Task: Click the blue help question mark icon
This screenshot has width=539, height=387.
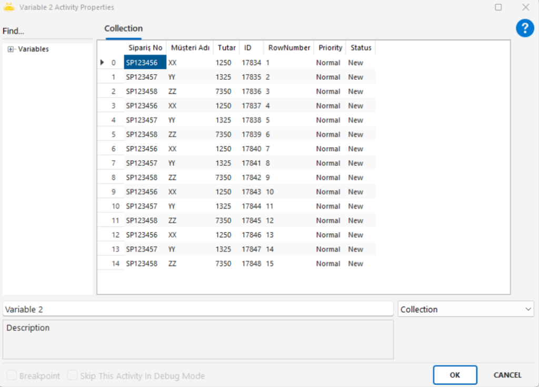Action: pos(524,28)
